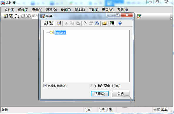Viewport: 174px width, 114px height.
Task: Open the 帮助(H) menu
Action: coord(123,10)
